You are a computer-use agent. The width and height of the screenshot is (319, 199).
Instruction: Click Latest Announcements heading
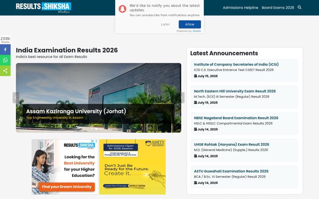coord(224,53)
